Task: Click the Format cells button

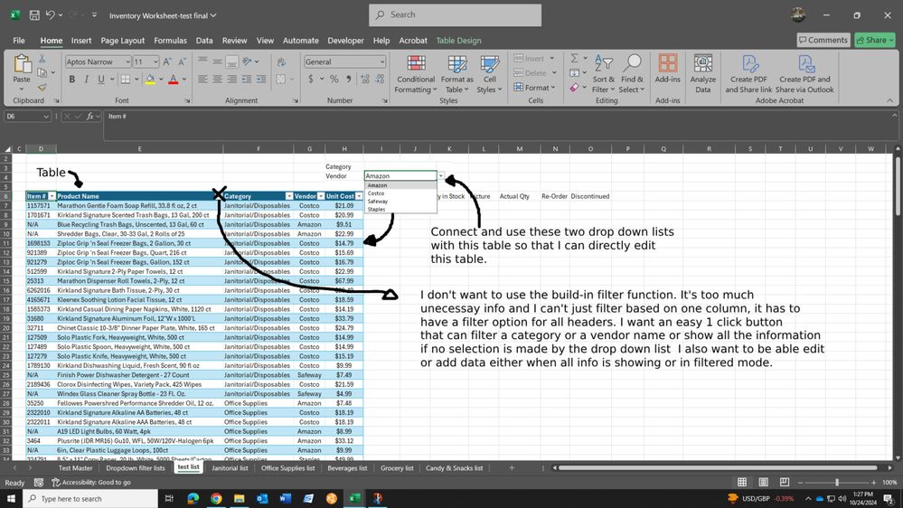Action: tap(534, 88)
